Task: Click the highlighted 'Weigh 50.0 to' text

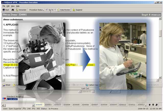Action: [10, 65]
